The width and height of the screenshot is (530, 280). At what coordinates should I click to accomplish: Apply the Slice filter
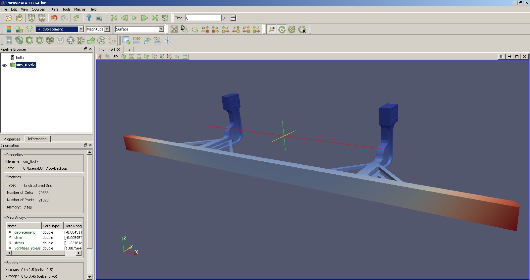40,40
